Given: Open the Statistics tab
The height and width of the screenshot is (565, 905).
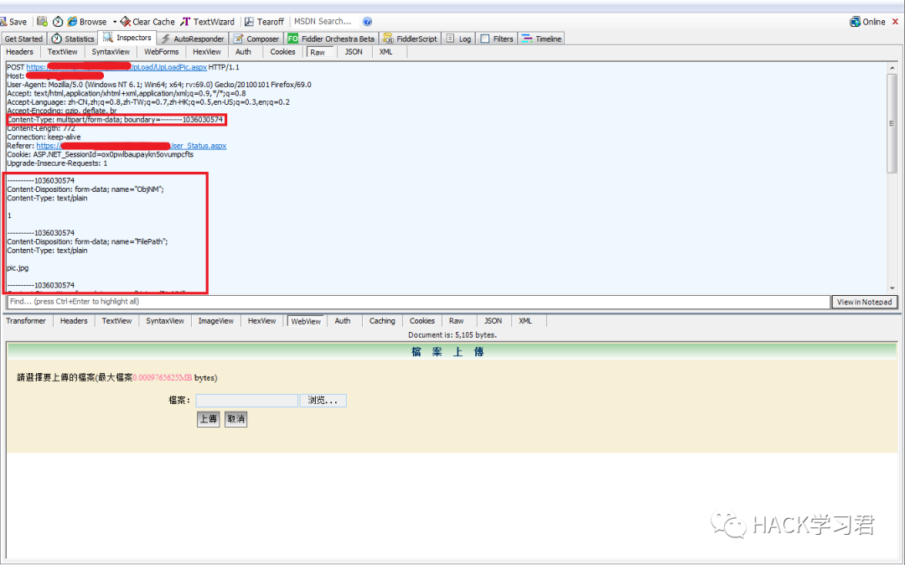Looking at the screenshot, I should pos(73,39).
